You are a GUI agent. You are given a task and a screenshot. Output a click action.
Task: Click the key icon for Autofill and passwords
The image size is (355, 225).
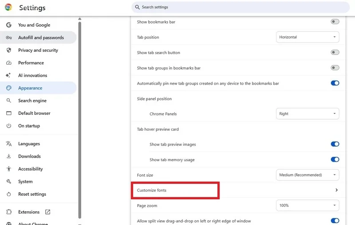click(x=9, y=38)
